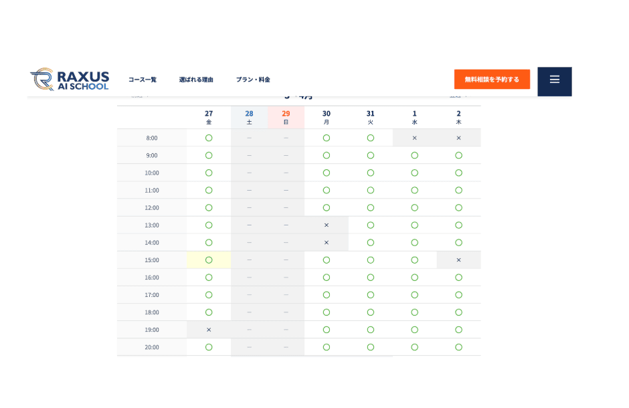
Task: Click 無料相談を予約する button
Action: [492, 80]
